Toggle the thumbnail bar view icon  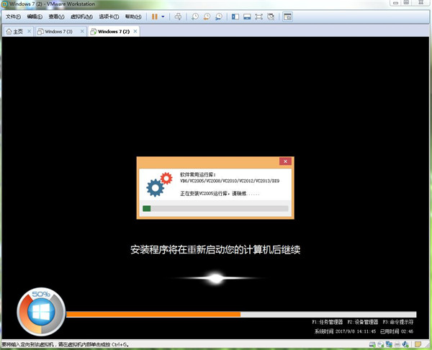[247, 17]
